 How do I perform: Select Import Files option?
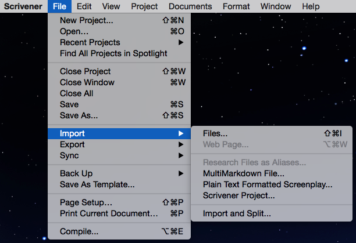[x=215, y=133]
